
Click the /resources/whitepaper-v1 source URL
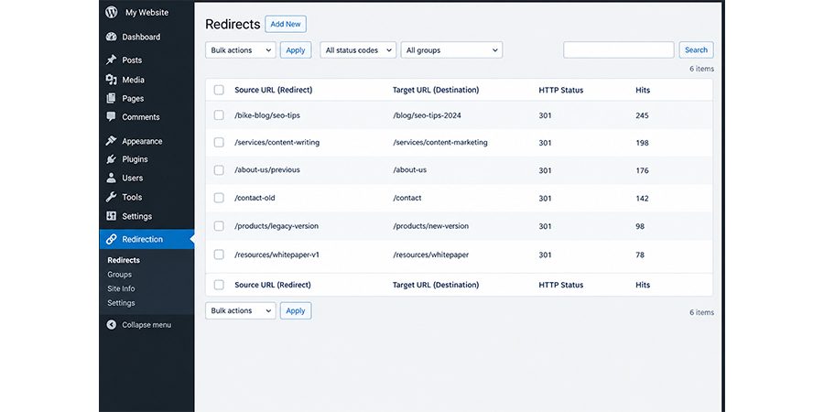click(x=276, y=255)
